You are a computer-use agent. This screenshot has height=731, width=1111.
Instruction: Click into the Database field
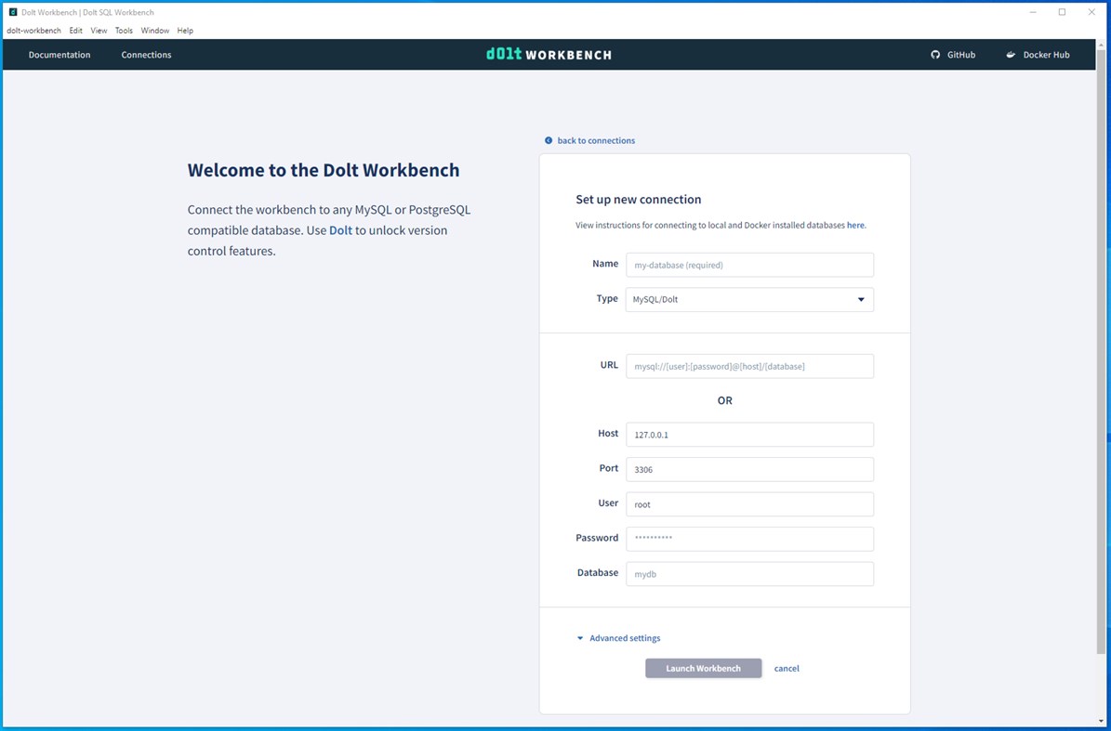click(749, 574)
